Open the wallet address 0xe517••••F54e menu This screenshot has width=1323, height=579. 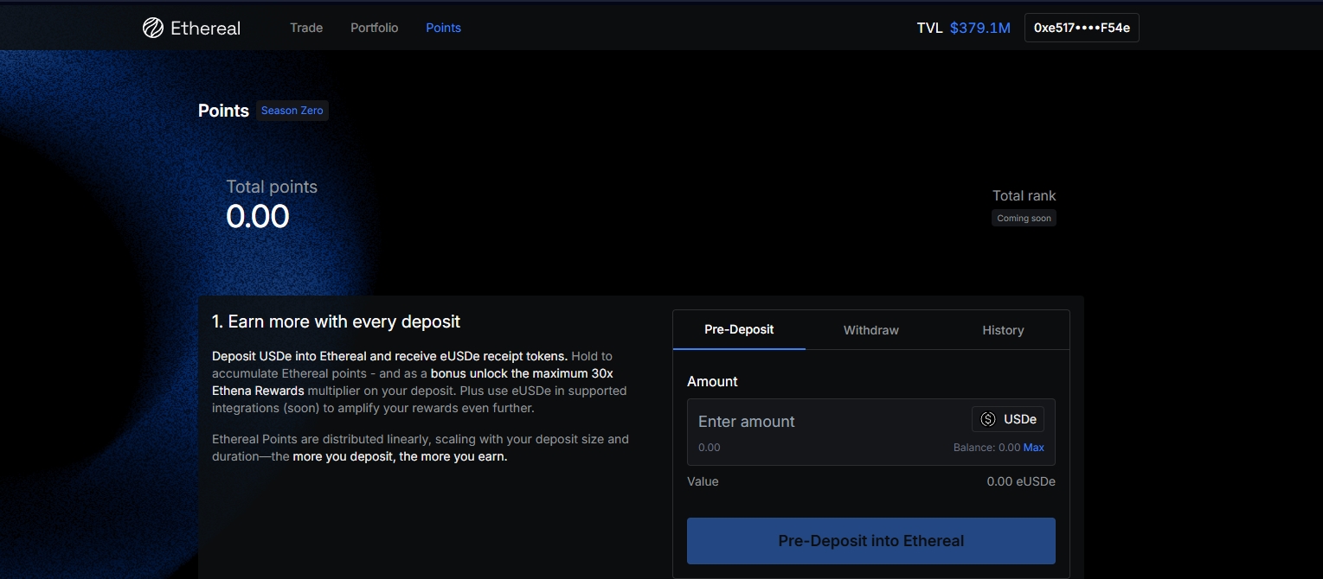coord(1082,28)
